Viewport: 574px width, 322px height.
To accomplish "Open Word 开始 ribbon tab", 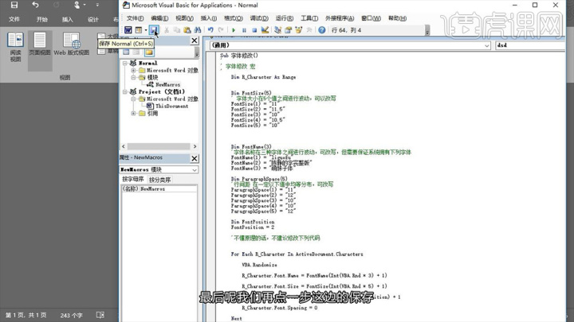I will pos(41,20).
